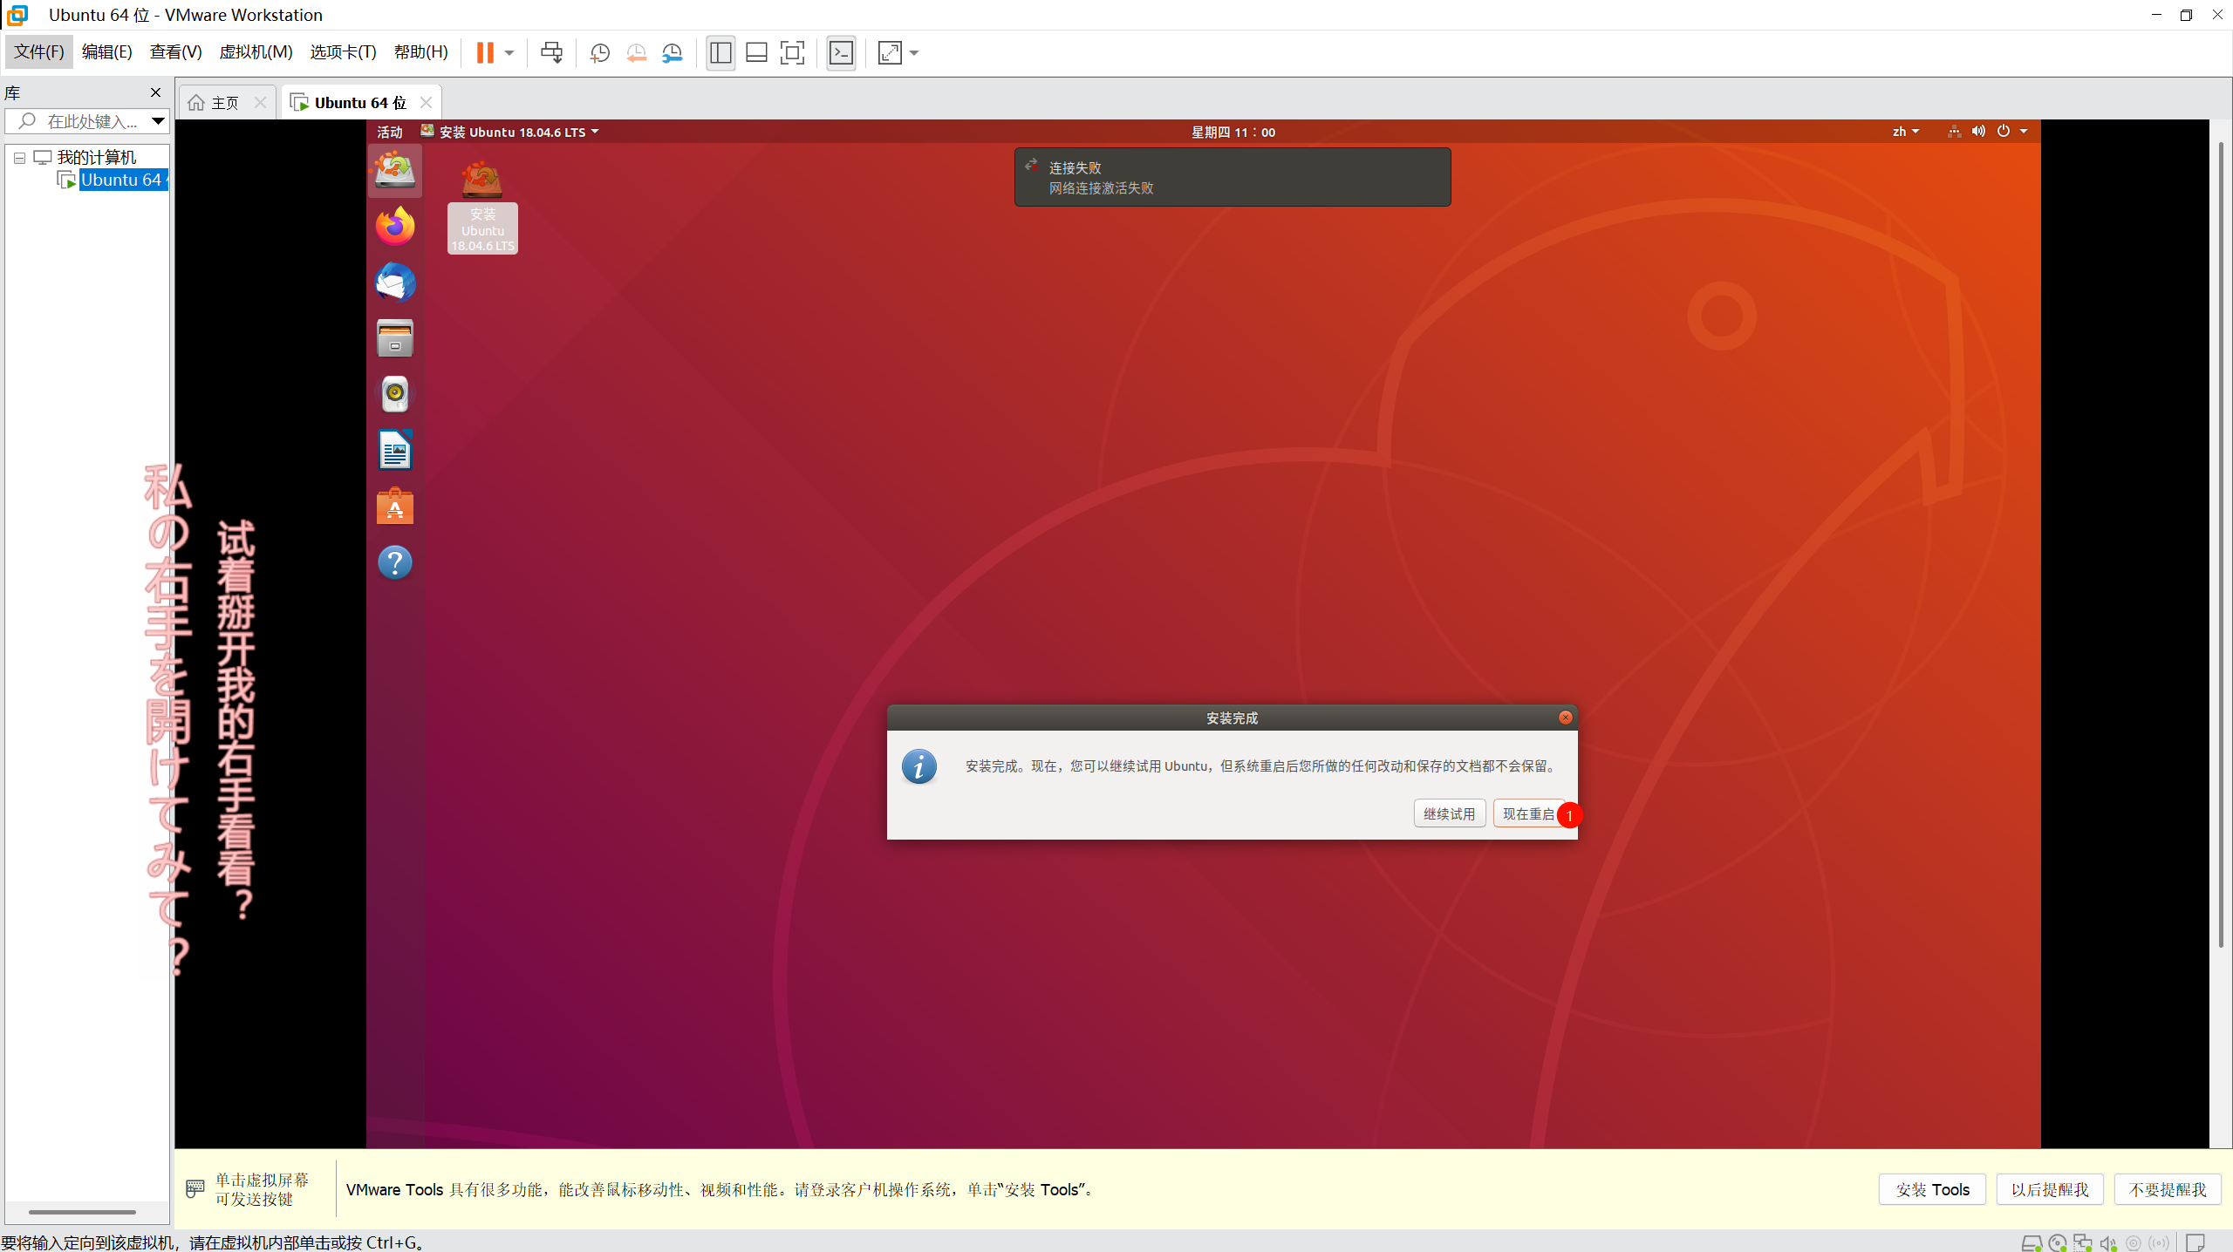Click the 现在重启 button
This screenshot has height=1252, width=2233.
pyautogui.click(x=1528, y=813)
